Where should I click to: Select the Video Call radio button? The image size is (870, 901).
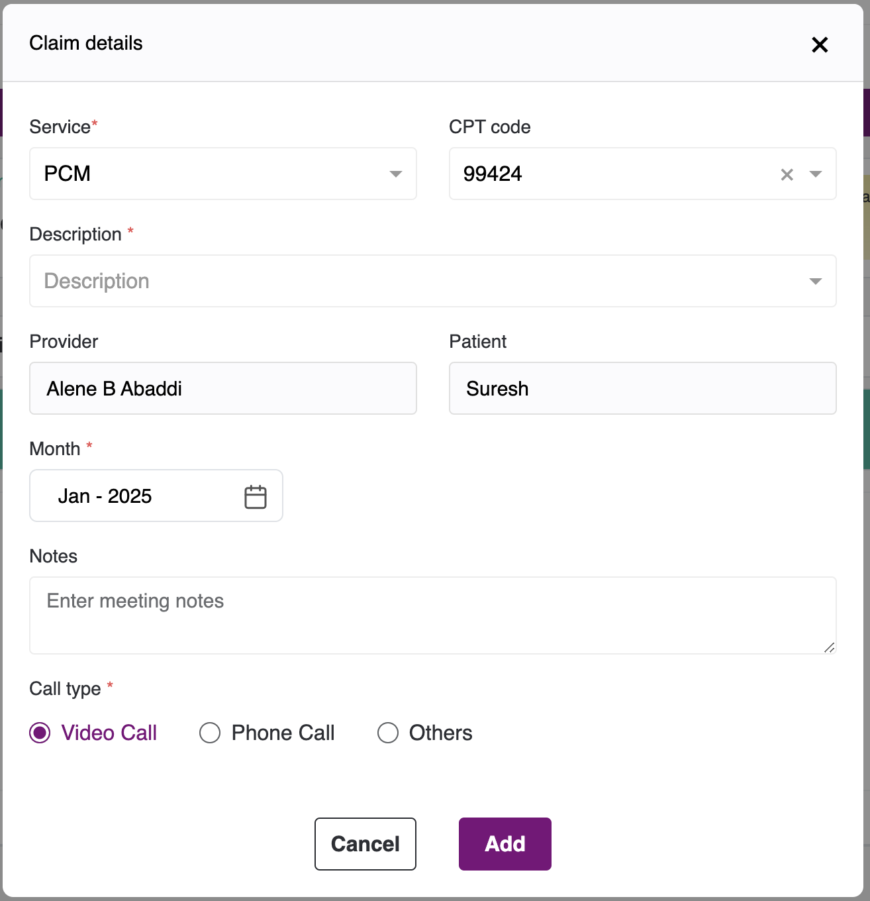(40, 733)
